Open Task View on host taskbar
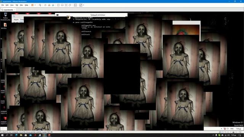The image size is (244, 137). 11,135
